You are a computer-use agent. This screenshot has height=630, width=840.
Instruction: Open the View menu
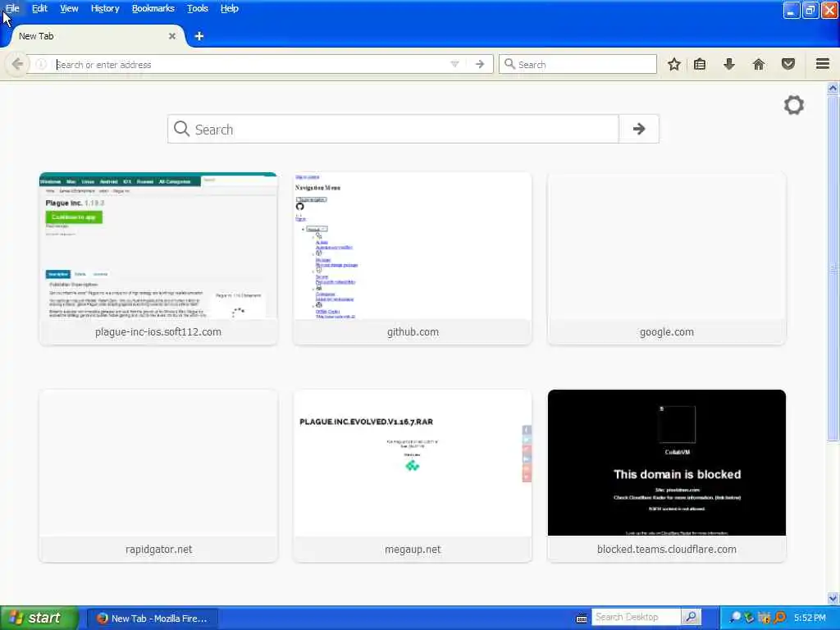[x=69, y=8]
